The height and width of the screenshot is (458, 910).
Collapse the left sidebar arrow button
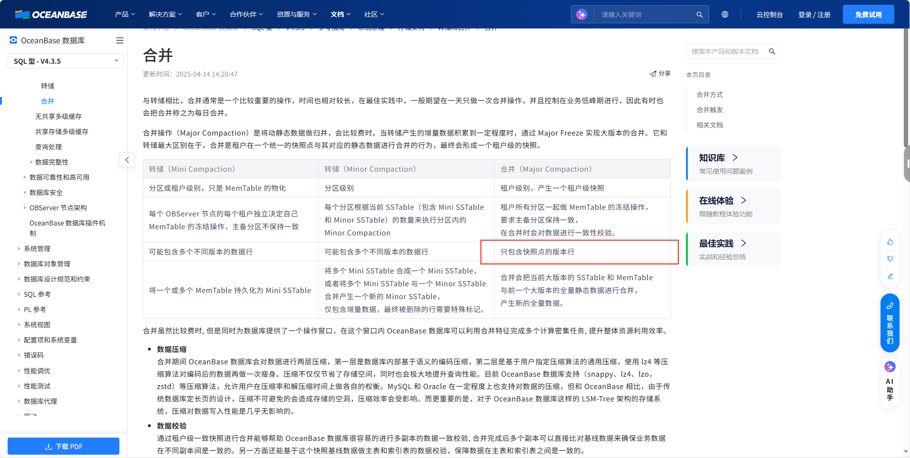coord(127,160)
